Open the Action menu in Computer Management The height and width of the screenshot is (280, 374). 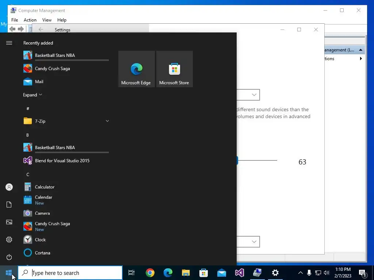[30, 20]
